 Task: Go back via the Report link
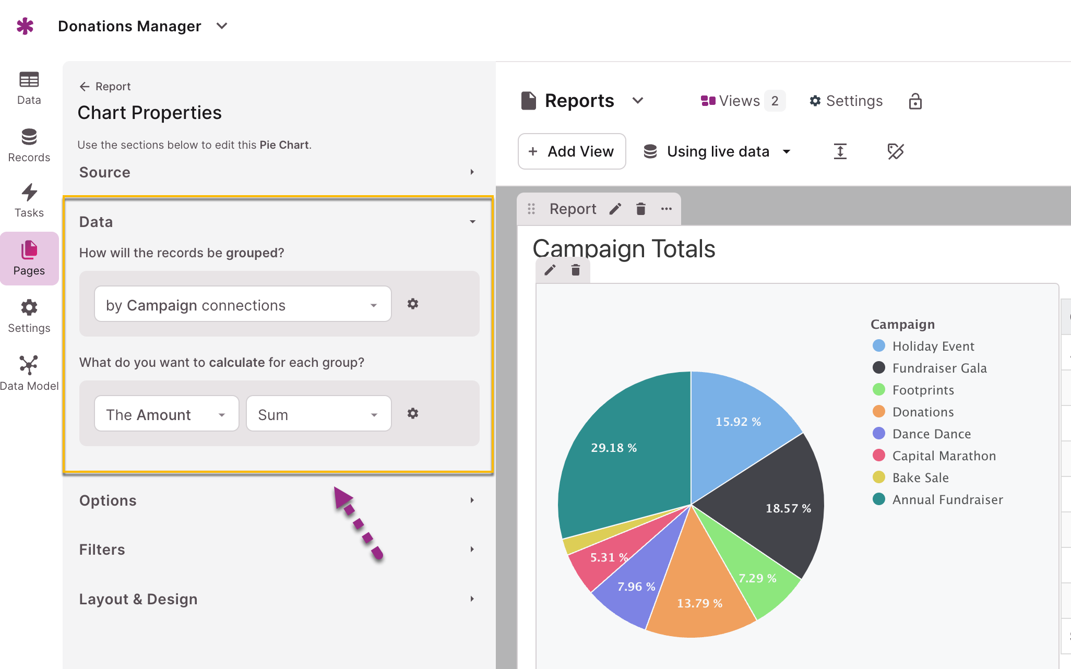[105, 86]
